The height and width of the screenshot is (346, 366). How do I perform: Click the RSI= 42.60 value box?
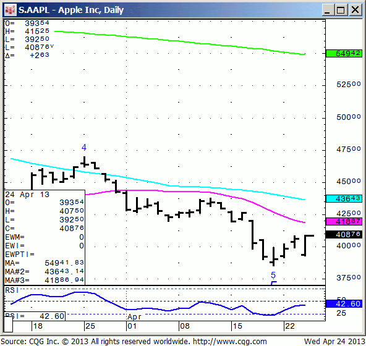(x=35, y=316)
